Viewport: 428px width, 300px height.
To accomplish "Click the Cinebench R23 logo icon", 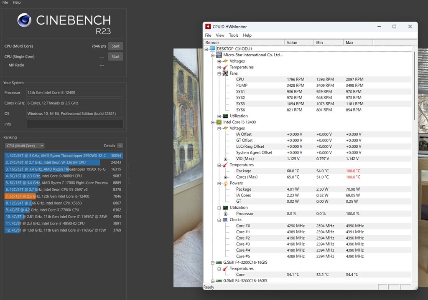I will (x=24, y=20).
